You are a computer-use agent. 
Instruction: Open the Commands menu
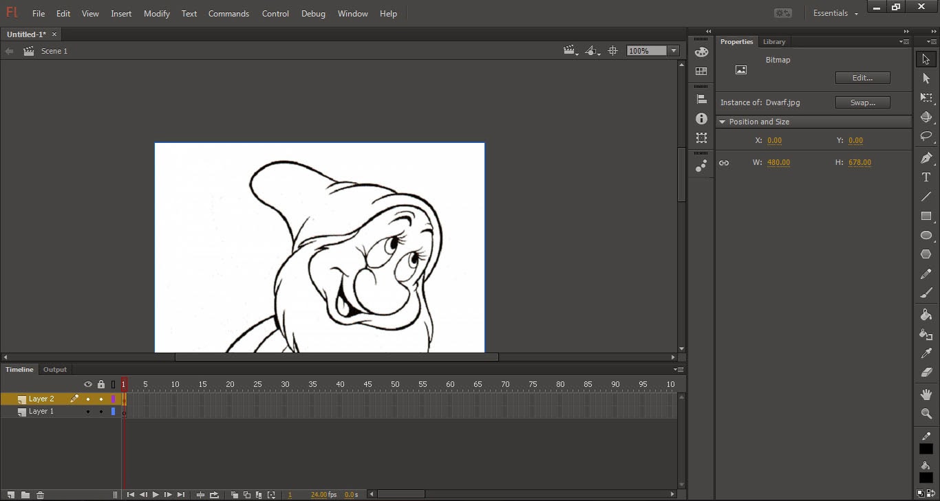[228, 13]
